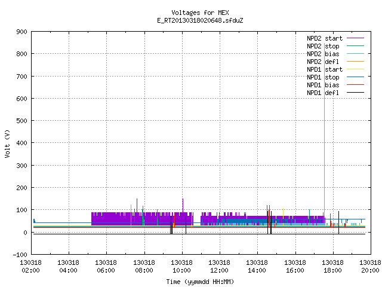Click the NPD1 defl black legend line

click(x=355, y=93)
